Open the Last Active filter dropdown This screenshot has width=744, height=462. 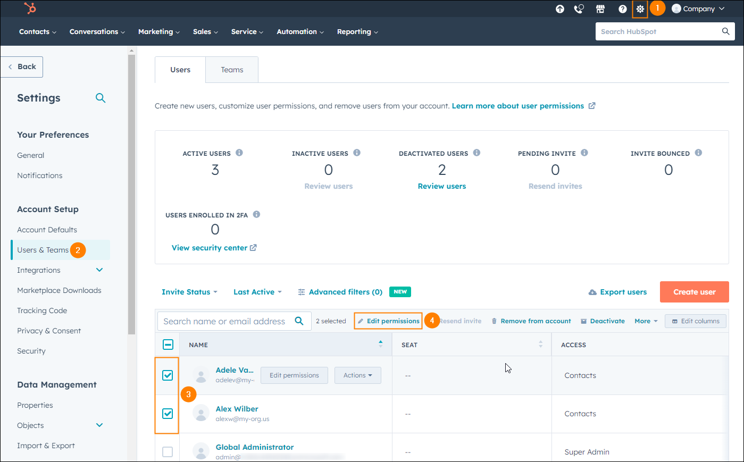pos(257,292)
